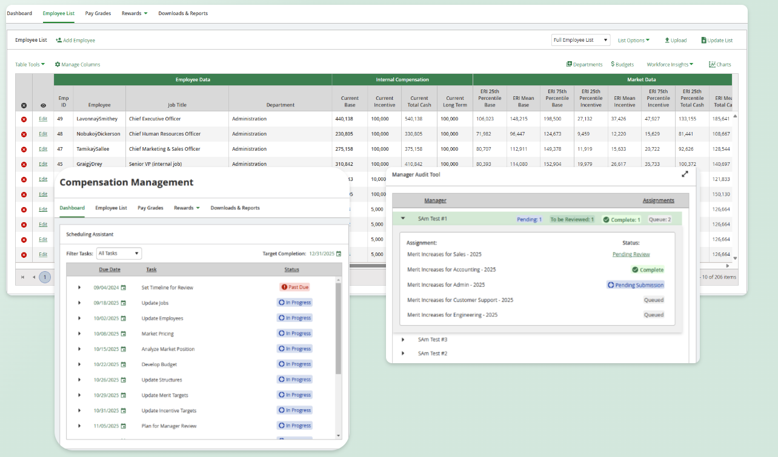Screen dimensions: 778x457
Task: Click Edit link for NobukoyDickerson
Action: point(43,134)
